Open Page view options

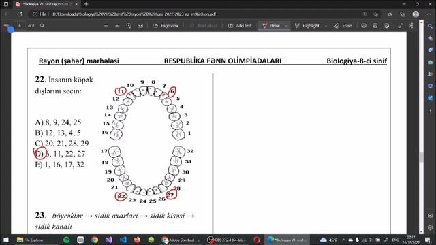(166, 26)
